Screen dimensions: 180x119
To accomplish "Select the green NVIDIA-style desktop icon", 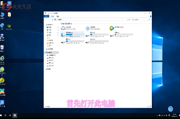I will coord(9,27).
